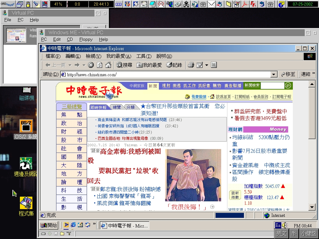319x239 pixels.
Task: Click the 開始 Start button
Action: point(49,225)
